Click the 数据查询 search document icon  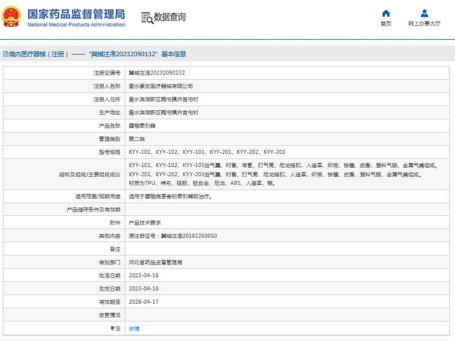pyautogui.click(x=147, y=18)
